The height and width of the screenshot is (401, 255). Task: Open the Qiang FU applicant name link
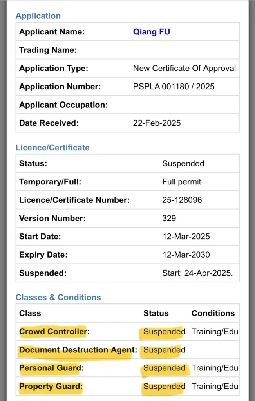[152, 32]
